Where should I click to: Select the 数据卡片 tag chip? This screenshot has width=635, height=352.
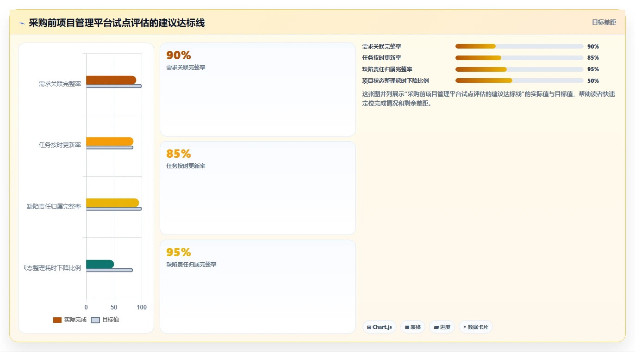[x=476, y=327]
